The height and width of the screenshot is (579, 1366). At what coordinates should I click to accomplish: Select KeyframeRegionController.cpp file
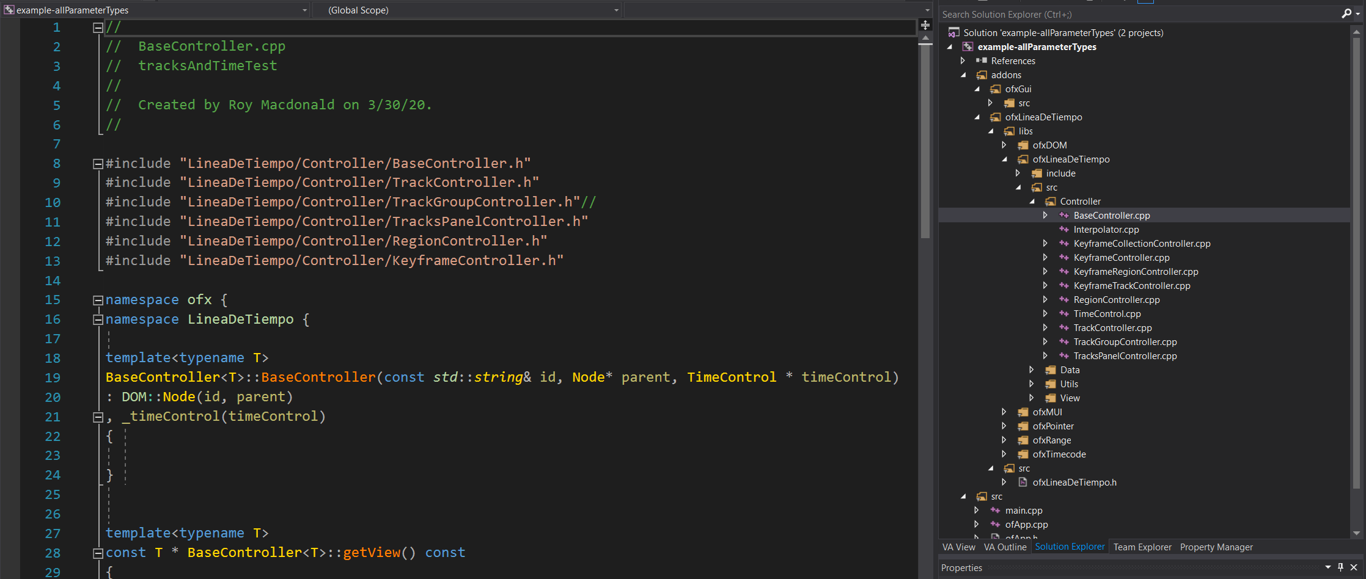tap(1136, 271)
